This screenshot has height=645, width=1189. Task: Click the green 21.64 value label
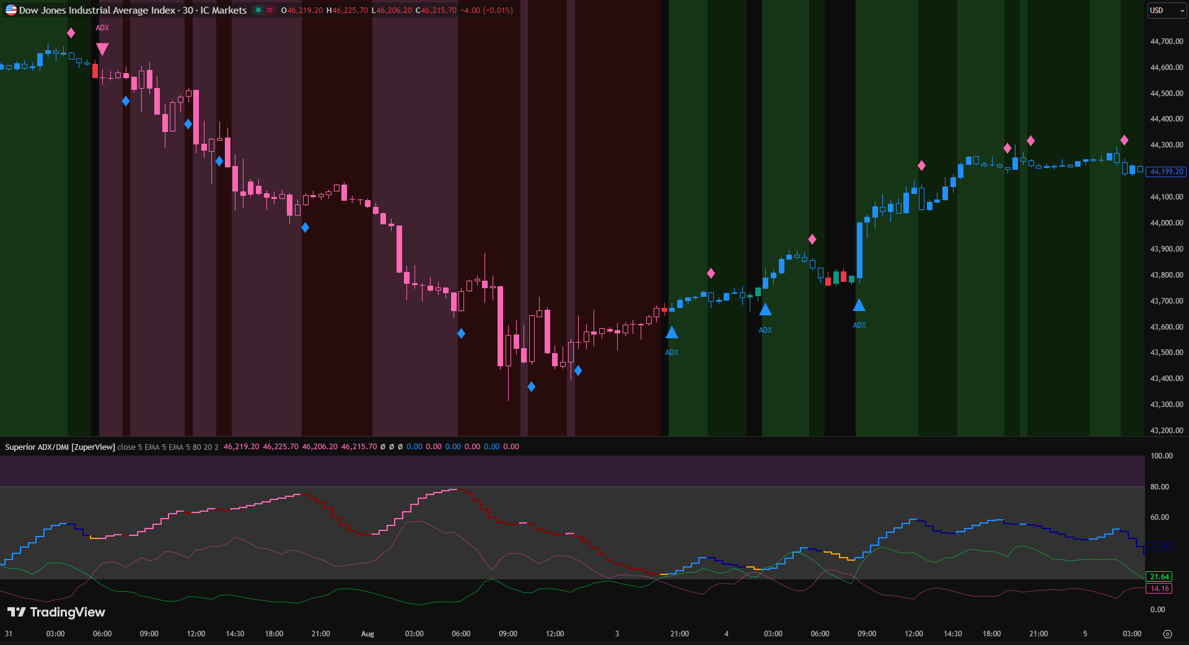pyautogui.click(x=1159, y=577)
